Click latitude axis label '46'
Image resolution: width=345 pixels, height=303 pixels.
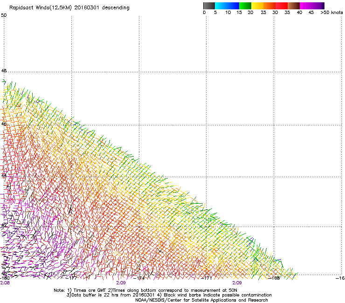4,124
